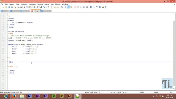Toggle INS insert mode in status bar
The height and width of the screenshot is (99, 176).
click(171, 92)
